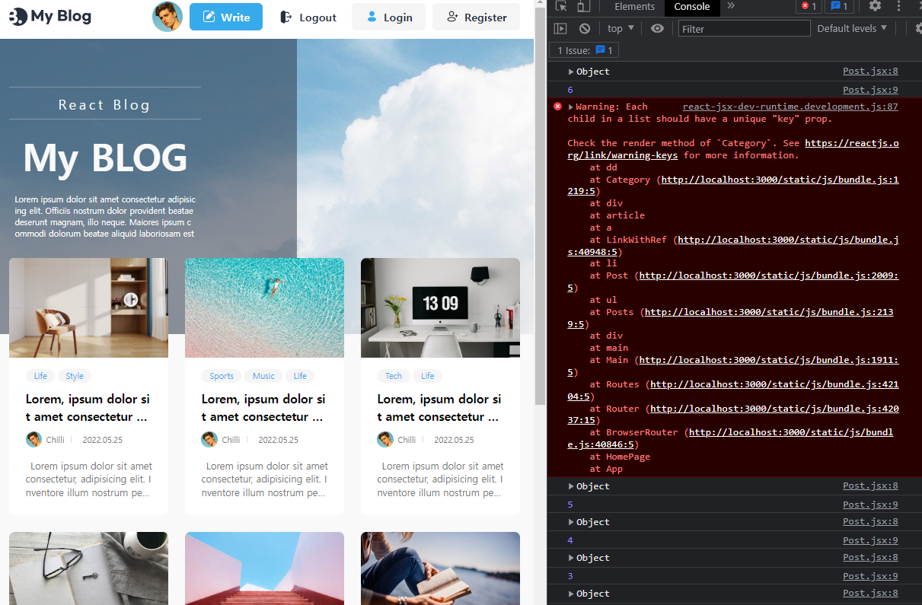Image resolution: width=922 pixels, height=605 pixels.
Task: Open LinkWithRef bundle.js:40948:5 stack link
Action: pyautogui.click(x=733, y=246)
